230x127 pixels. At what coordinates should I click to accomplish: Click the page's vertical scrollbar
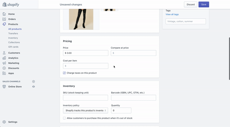[229, 58]
